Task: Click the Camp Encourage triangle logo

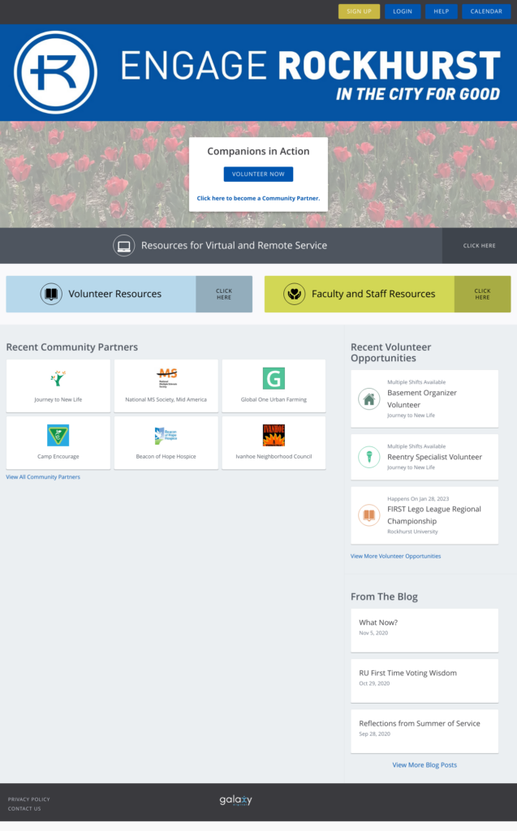Action: click(58, 435)
